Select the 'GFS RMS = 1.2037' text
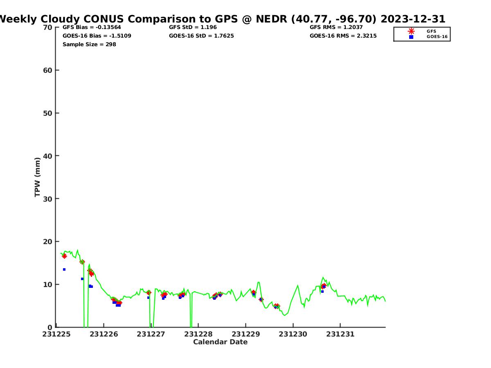This screenshot has height=368, width=491. click(336, 27)
